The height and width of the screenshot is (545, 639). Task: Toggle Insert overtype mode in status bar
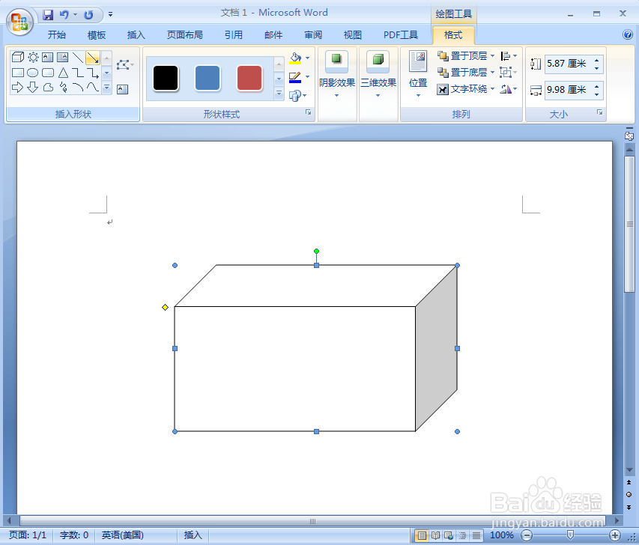(x=193, y=535)
